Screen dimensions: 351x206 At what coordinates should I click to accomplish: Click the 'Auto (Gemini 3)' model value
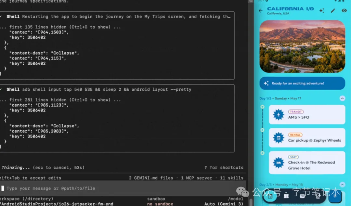point(224,204)
